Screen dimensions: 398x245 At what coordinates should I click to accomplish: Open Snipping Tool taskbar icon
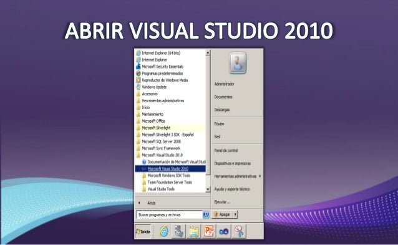239,231
